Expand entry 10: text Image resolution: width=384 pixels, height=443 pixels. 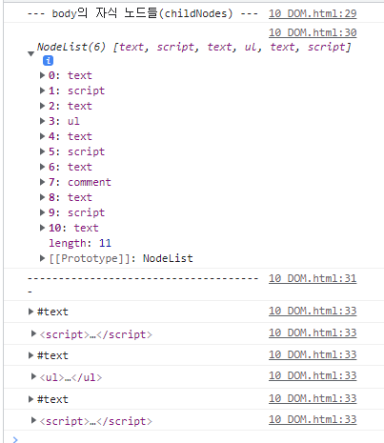coord(42,228)
